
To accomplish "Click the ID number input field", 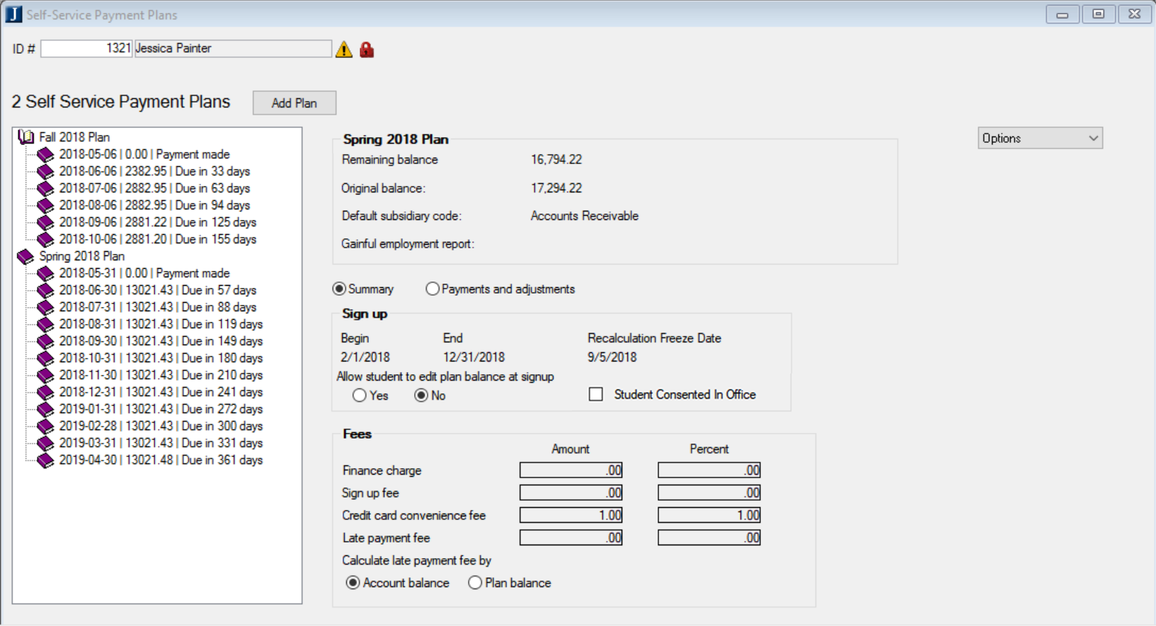I will click(x=86, y=48).
